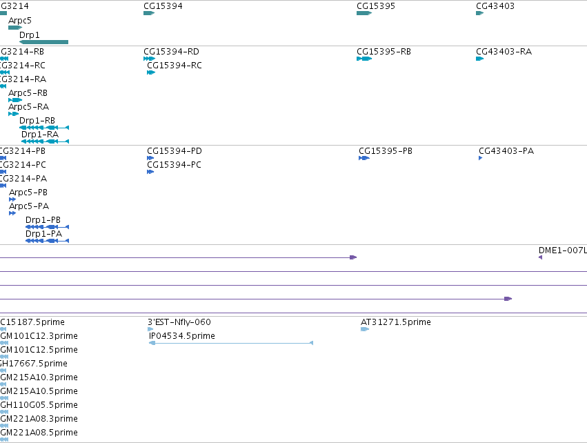Click the CG15394 gene label

point(163,6)
